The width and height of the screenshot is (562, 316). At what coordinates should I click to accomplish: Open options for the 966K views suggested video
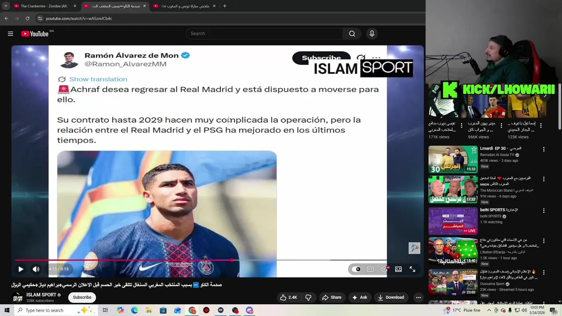(x=501, y=126)
